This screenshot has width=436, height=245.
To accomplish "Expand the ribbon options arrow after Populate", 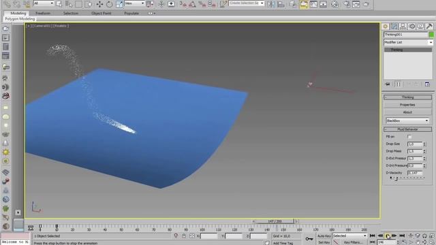I will tap(152, 13).
